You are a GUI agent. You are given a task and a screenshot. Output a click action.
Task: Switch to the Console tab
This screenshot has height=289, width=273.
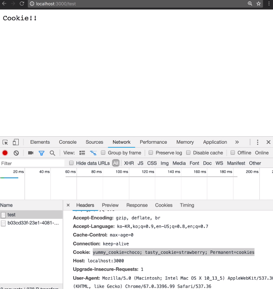pyautogui.click(x=68, y=142)
